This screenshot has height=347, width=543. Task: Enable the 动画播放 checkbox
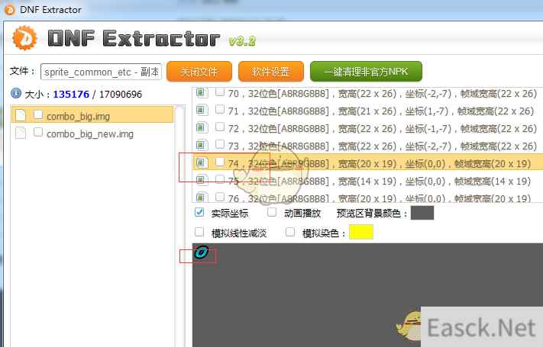coord(272,212)
